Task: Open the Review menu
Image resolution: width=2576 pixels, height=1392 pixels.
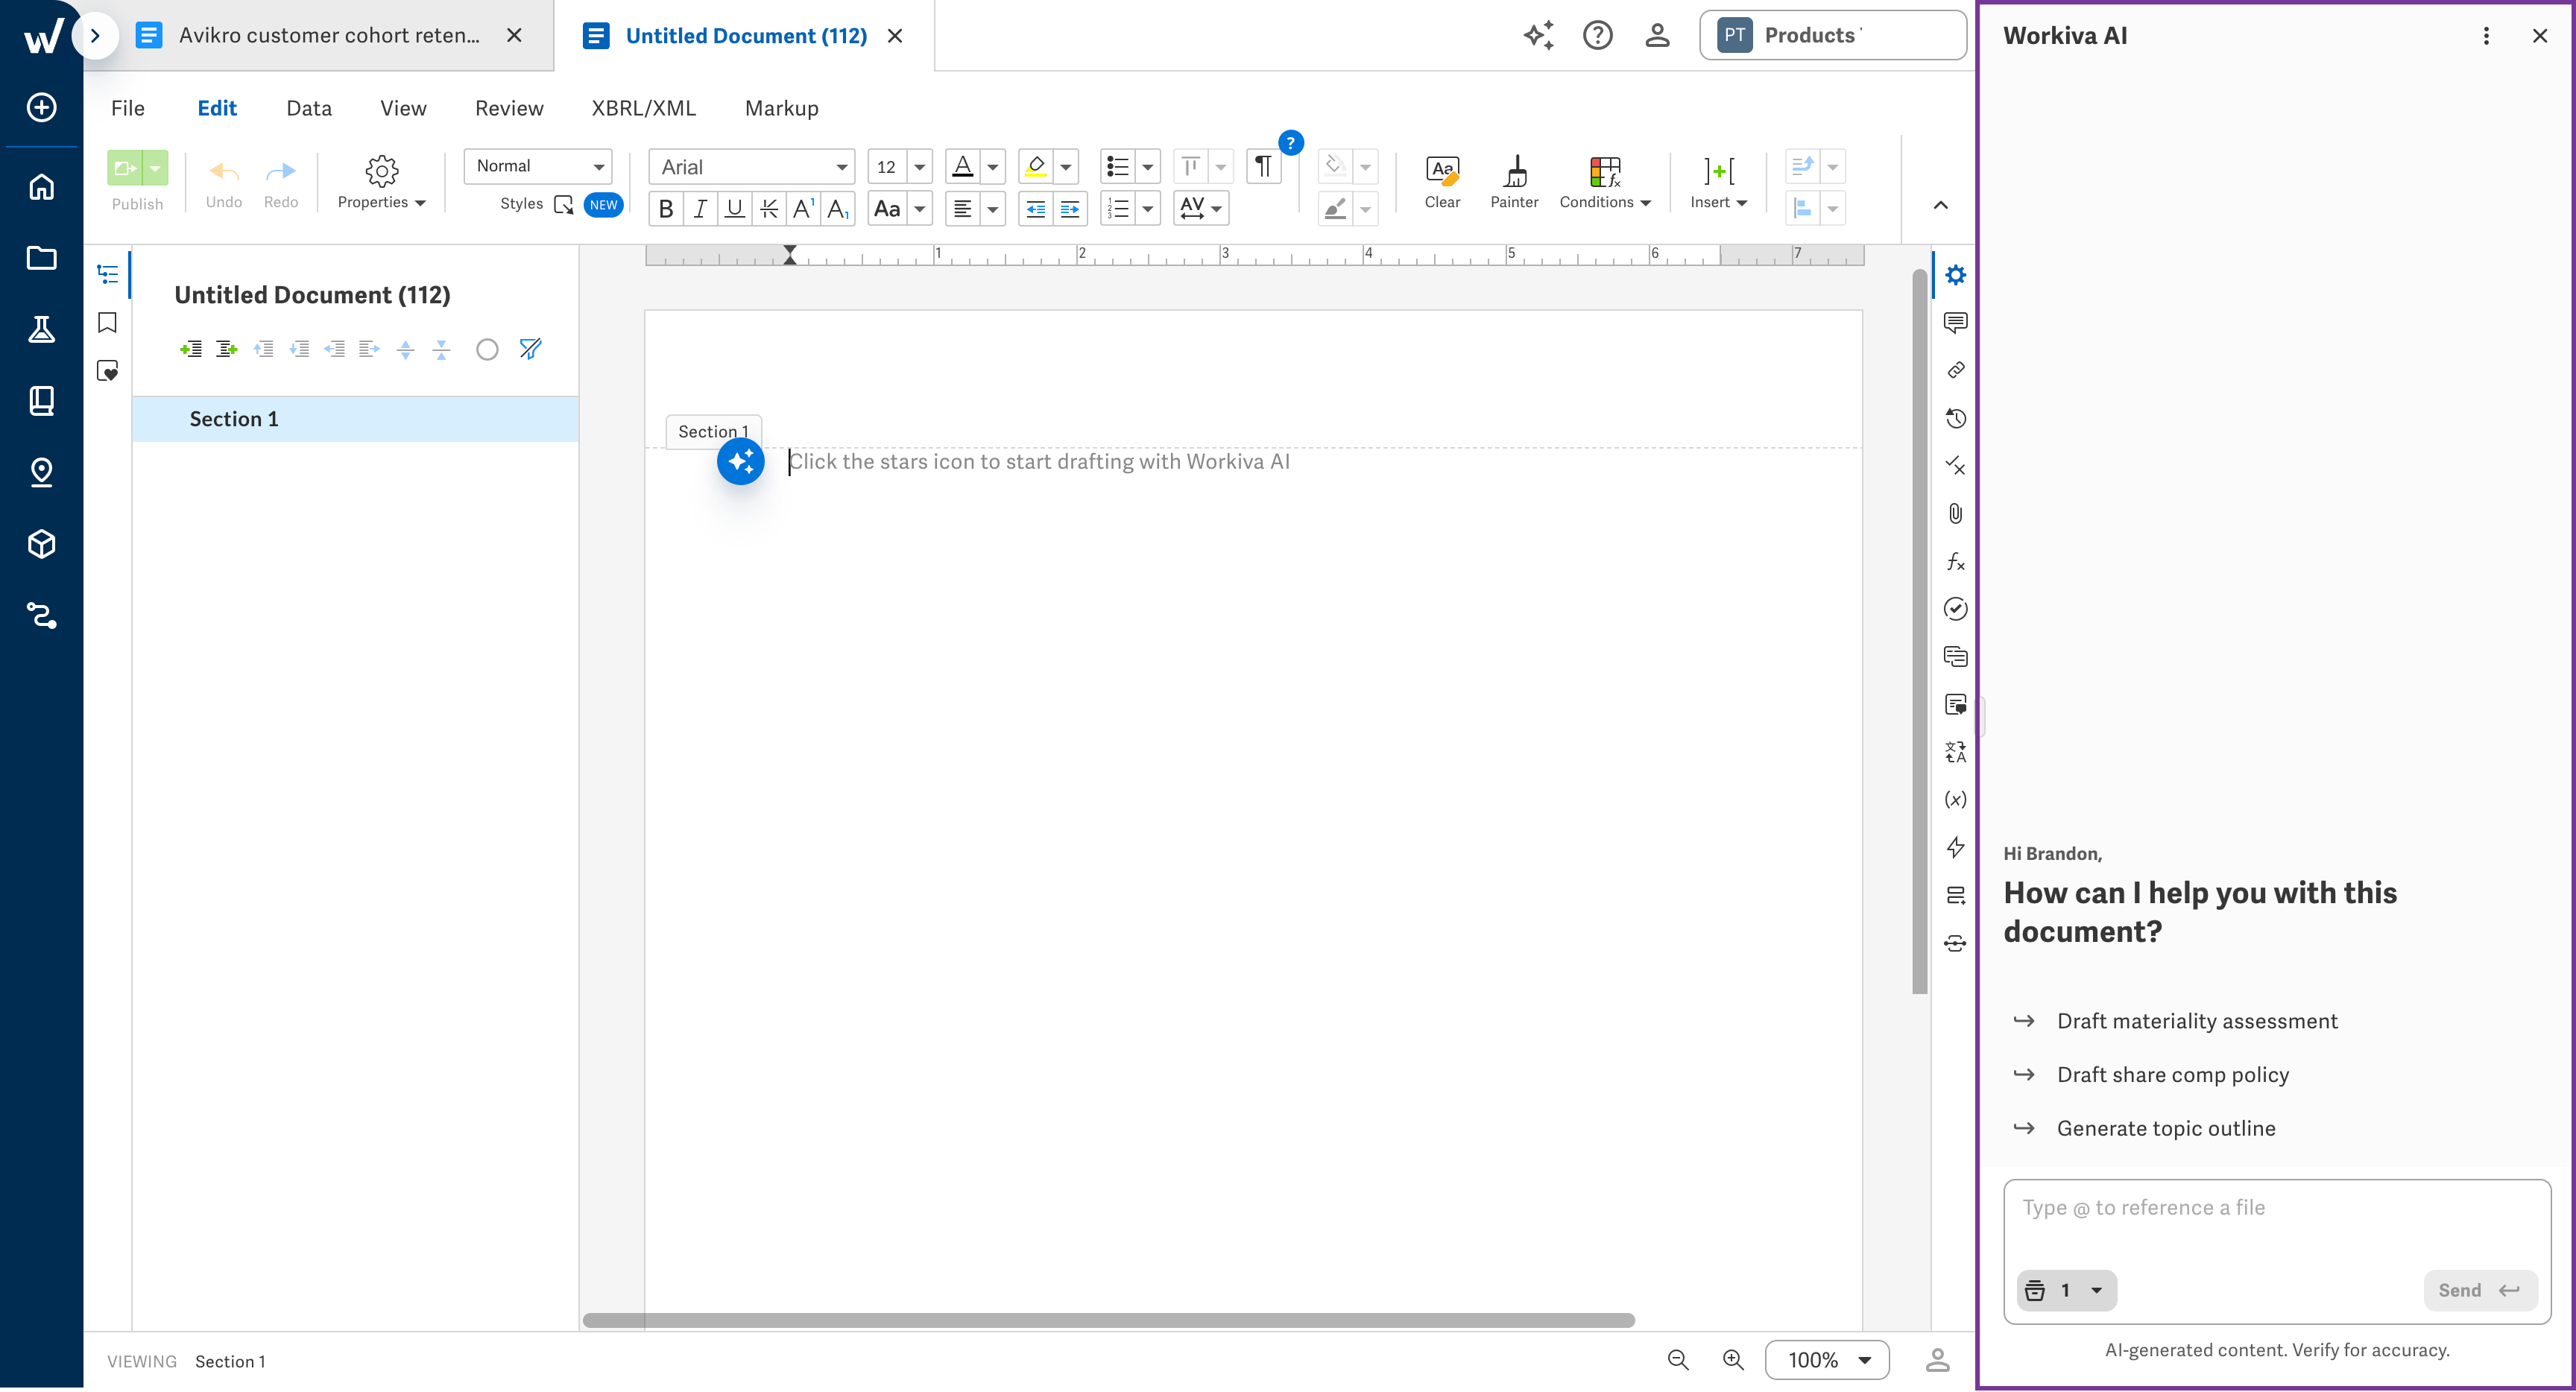Action: coord(509,108)
